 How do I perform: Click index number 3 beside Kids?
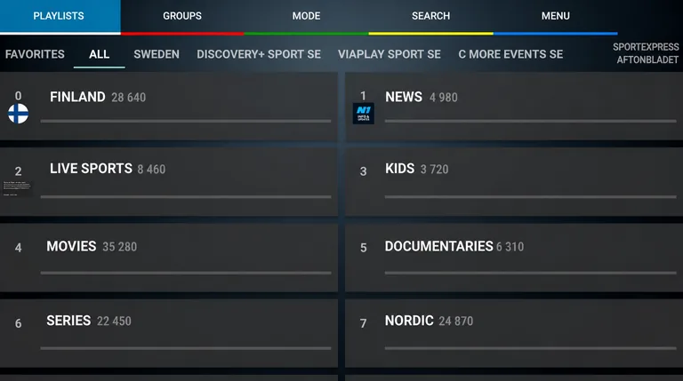(363, 171)
